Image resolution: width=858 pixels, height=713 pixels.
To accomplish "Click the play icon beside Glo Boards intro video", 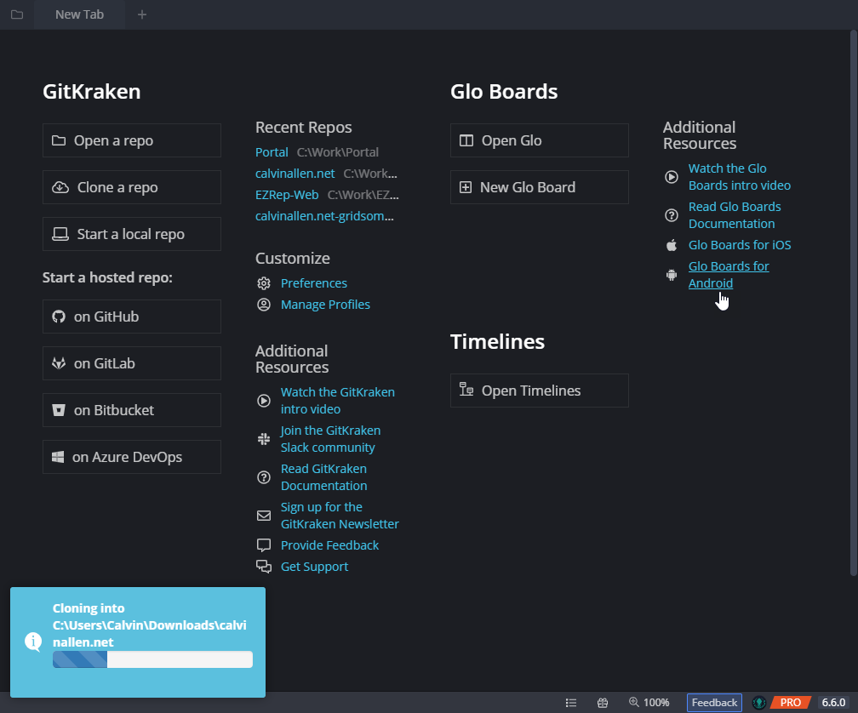I will click(x=672, y=177).
